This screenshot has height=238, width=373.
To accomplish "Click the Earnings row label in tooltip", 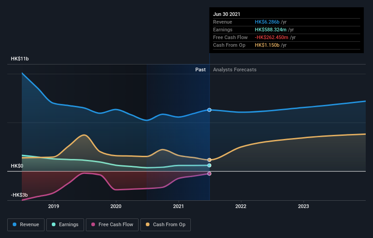I will (x=223, y=30).
